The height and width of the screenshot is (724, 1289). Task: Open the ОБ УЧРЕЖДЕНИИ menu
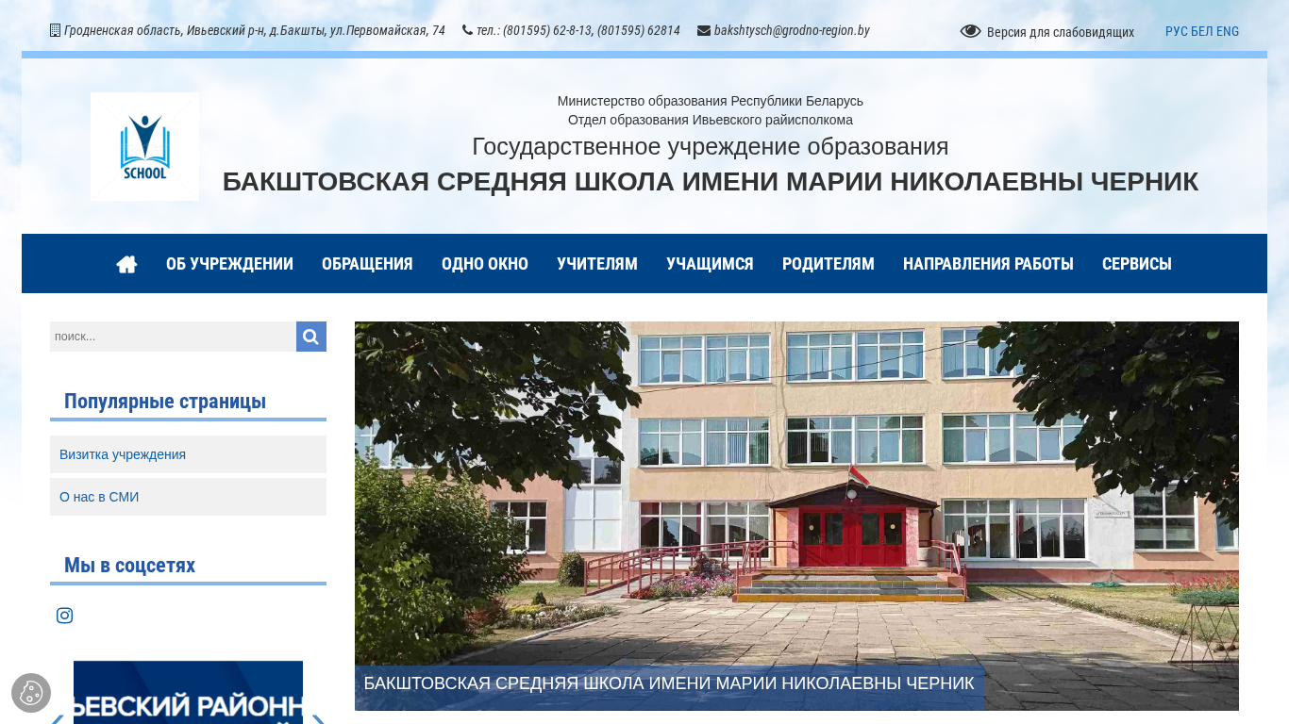pyautogui.click(x=229, y=264)
